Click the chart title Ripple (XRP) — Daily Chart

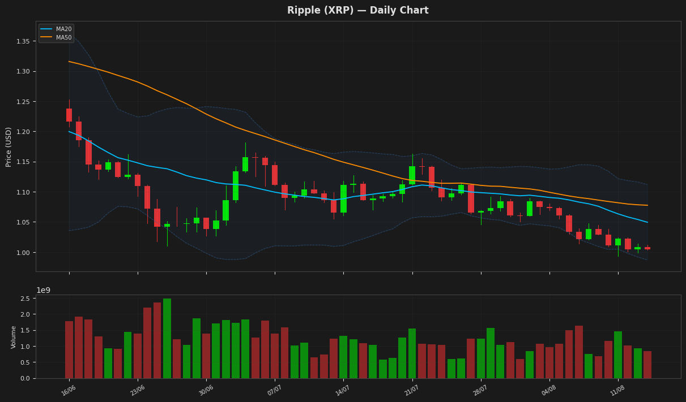coord(357,11)
